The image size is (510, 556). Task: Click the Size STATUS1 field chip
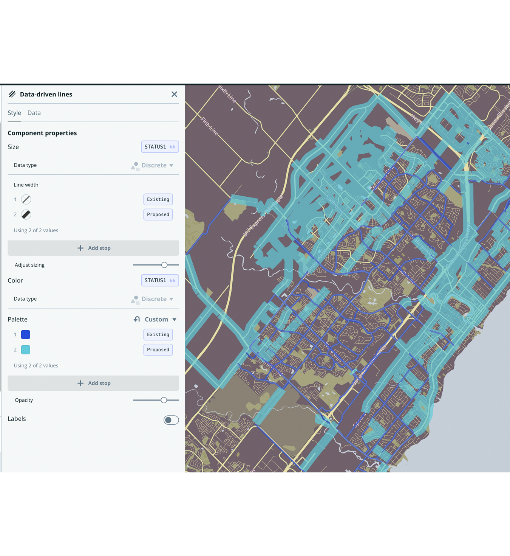click(160, 147)
